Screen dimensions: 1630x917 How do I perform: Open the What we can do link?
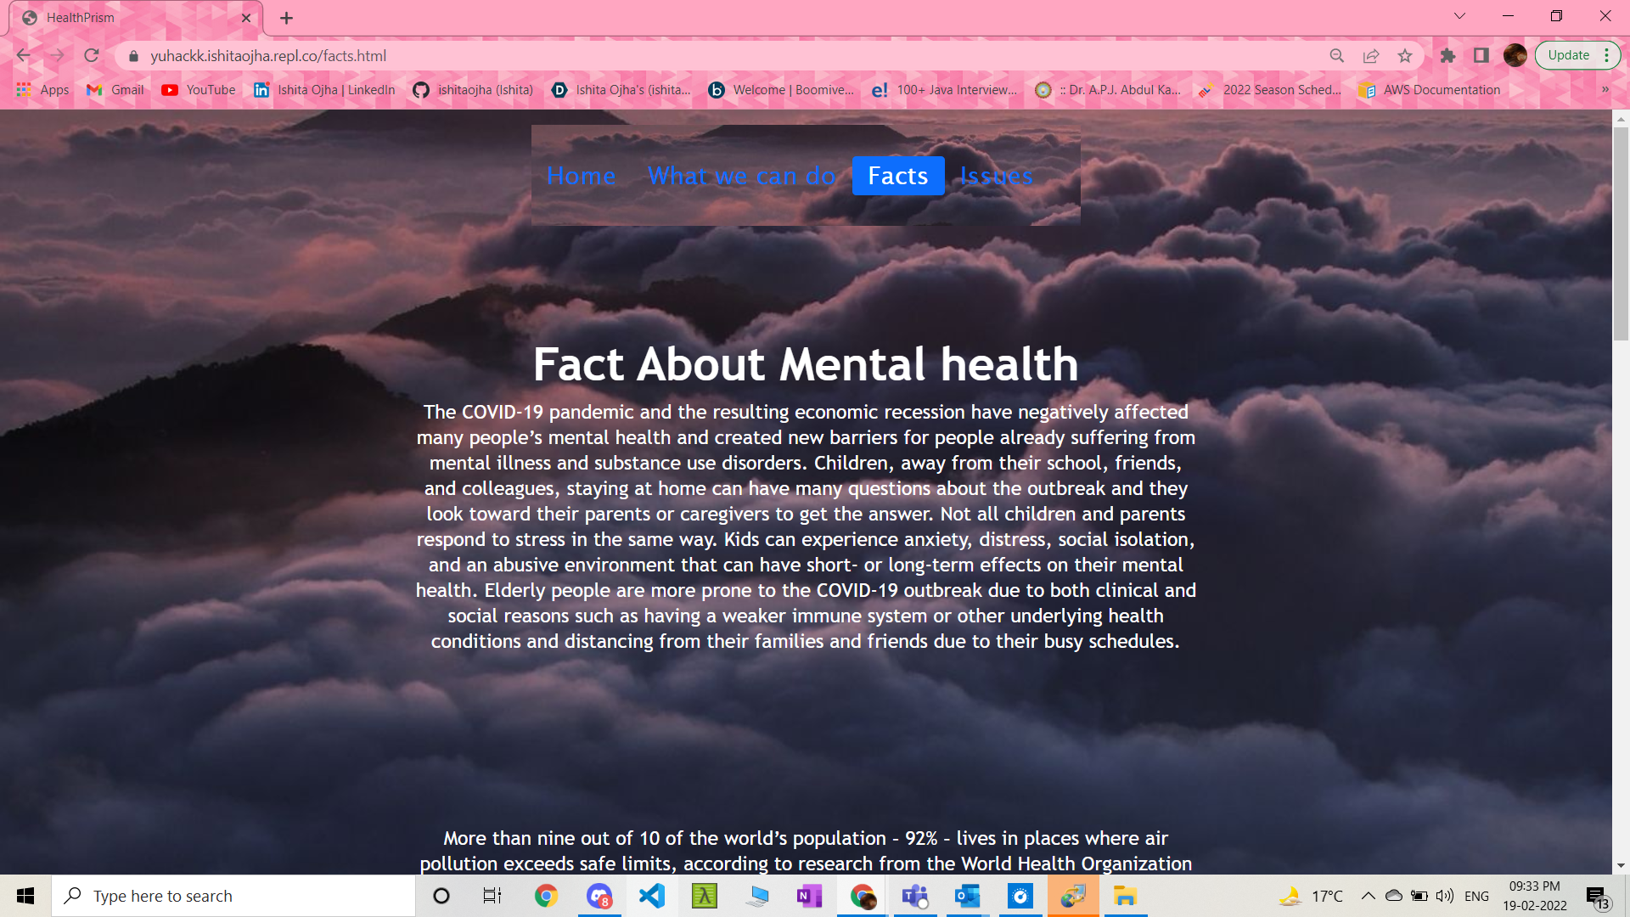coord(741,176)
